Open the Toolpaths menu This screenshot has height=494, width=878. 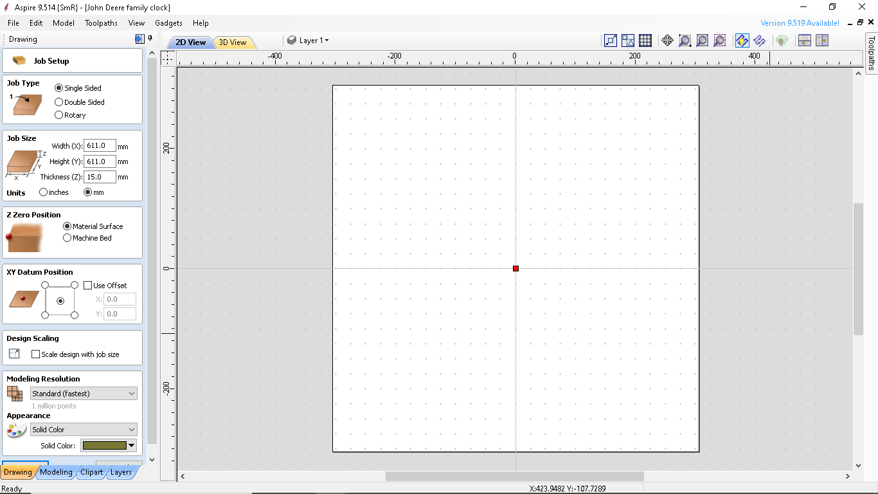102,23
